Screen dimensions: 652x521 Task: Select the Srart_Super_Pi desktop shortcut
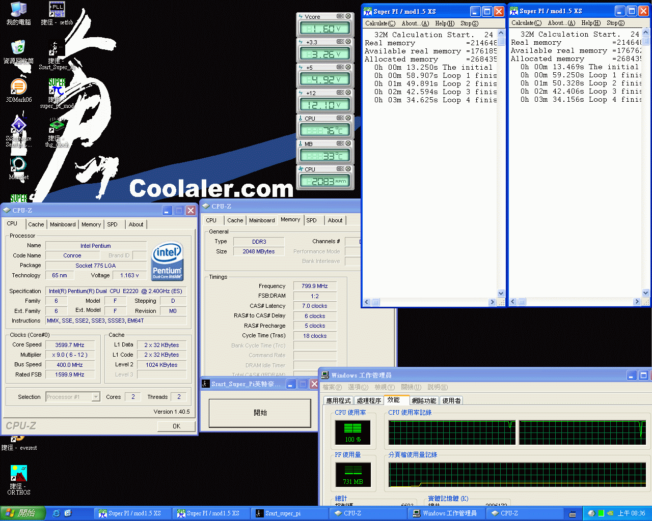click(x=57, y=56)
